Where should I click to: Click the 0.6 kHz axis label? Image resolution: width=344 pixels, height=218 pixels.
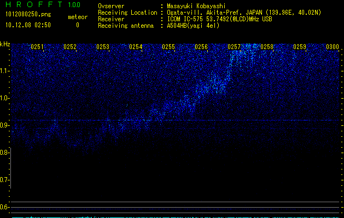coord(4,207)
